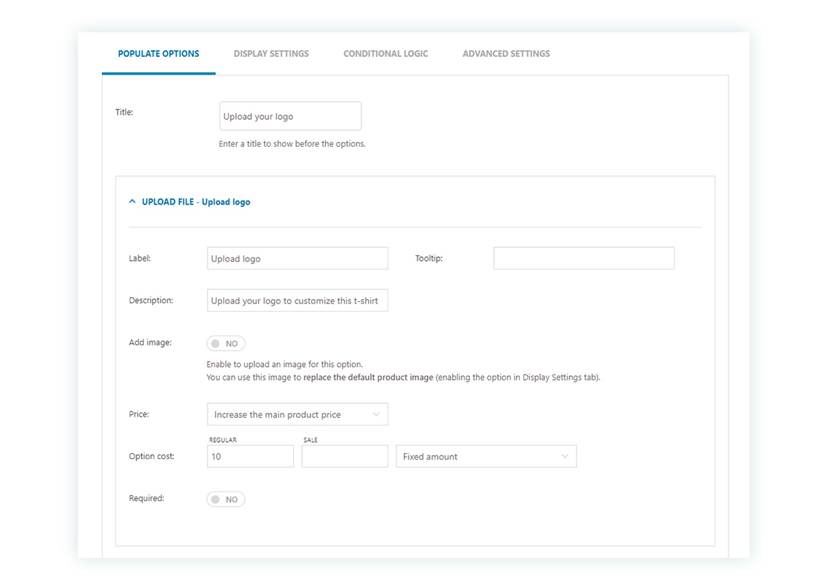This screenshot has width=829, height=588.
Task: Select the Advanced Settings tab
Action: (x=506, y=53)
